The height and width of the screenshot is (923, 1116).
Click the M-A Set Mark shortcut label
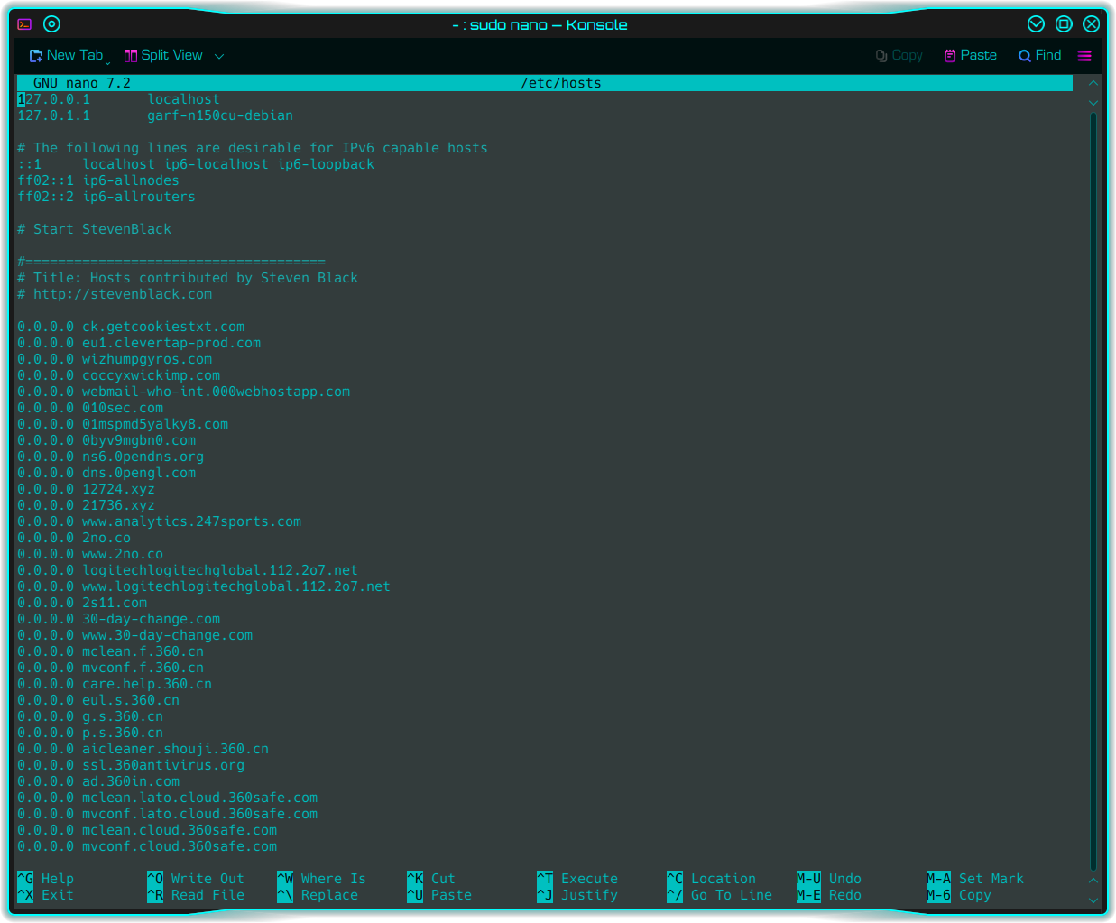click(x=975, y=879)
